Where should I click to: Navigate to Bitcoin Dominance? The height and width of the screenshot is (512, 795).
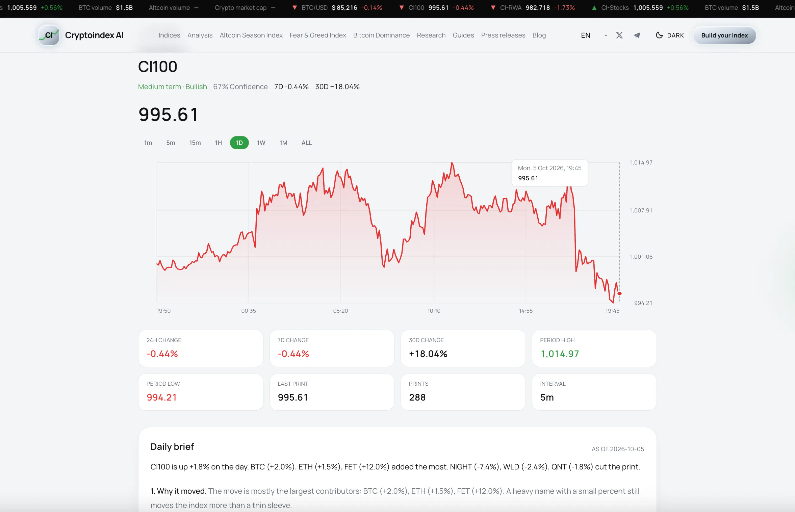(x=381, y=35)
